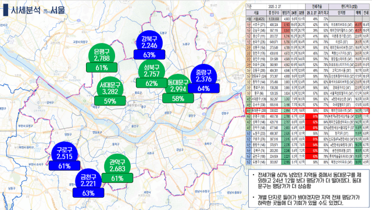This screenshot has height=210, width=372.
Task: Select the 58% label under 동대문구
Action: [x=178, y=99]
